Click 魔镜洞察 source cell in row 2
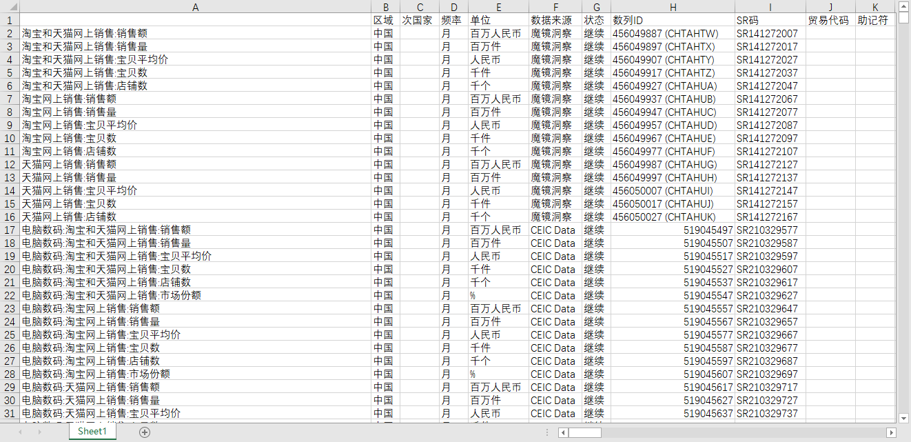This screenshot has height=442, width=911. pos(555,33)
